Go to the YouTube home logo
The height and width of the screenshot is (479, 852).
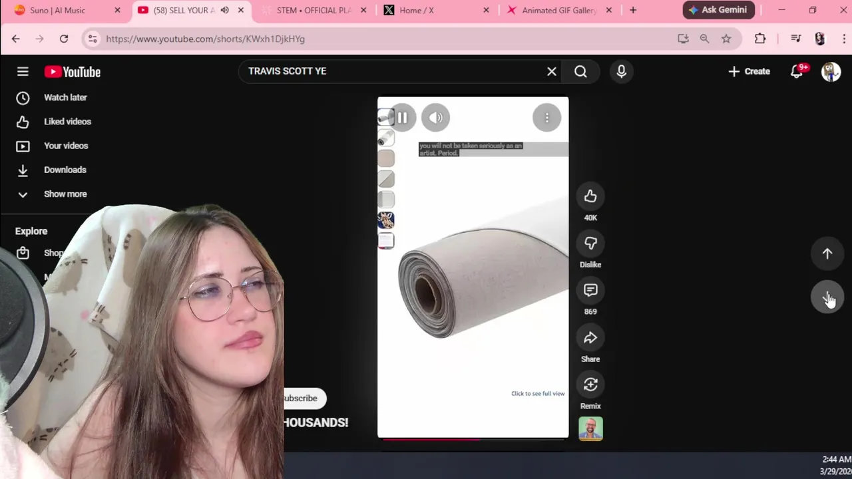coord(73,72)
